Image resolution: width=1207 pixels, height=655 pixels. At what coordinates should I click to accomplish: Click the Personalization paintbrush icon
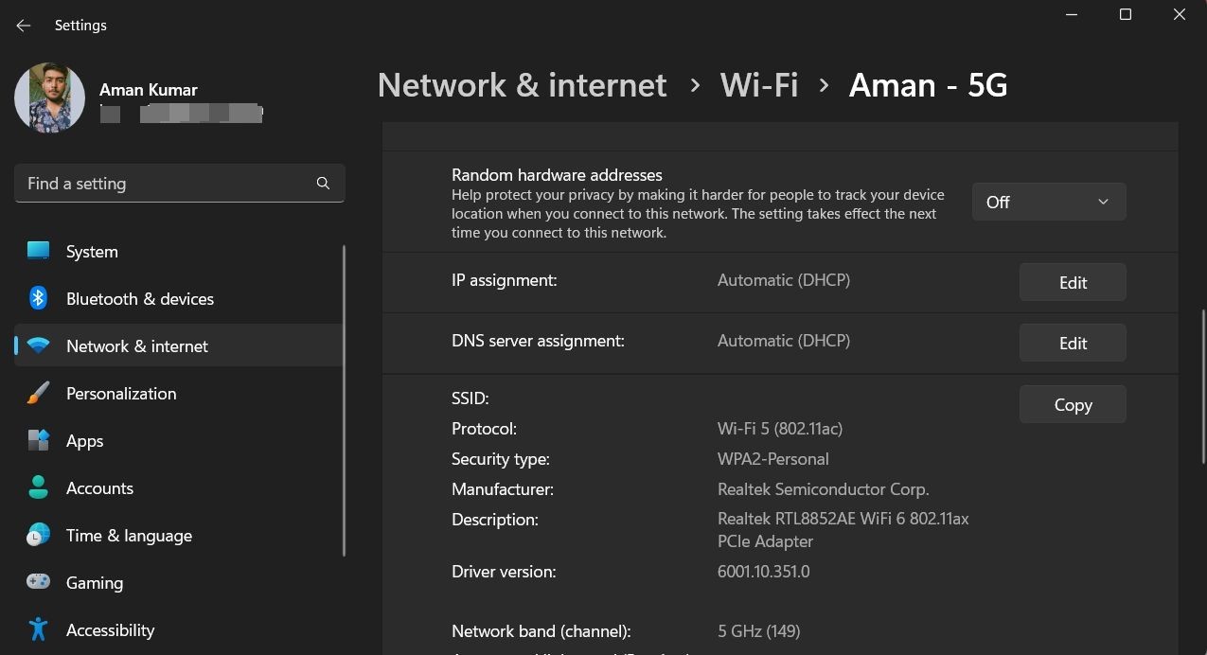pyautogui.click(x=38, y=393)
